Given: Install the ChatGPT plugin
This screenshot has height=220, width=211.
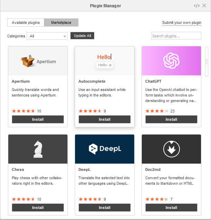Looking at the screenshot, I should (171, 119).
